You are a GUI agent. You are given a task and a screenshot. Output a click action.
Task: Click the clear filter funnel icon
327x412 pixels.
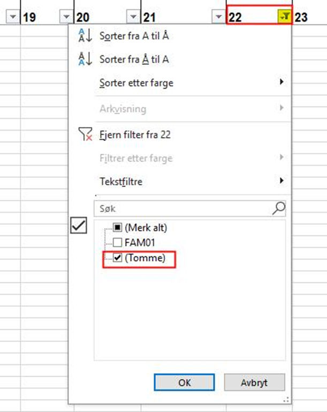click(85, 135)
